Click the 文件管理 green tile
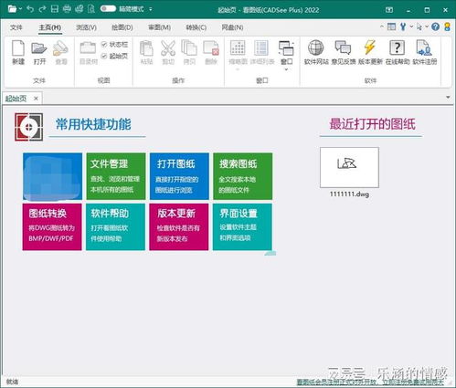 (116, 176)
